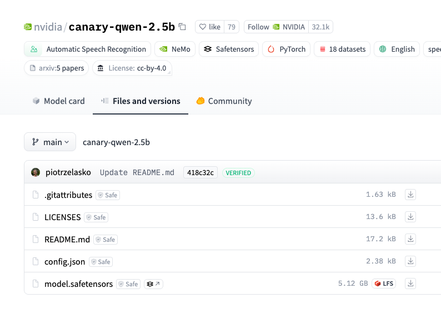
Task: Open the safetensors viewer icon beside model.safetensors
Action: pos(153,284)
